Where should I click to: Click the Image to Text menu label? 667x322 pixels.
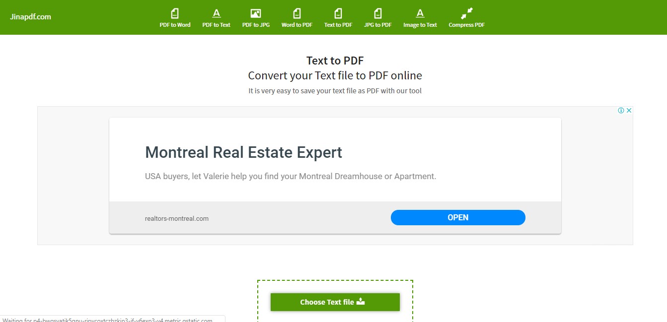tap(420, 25)
